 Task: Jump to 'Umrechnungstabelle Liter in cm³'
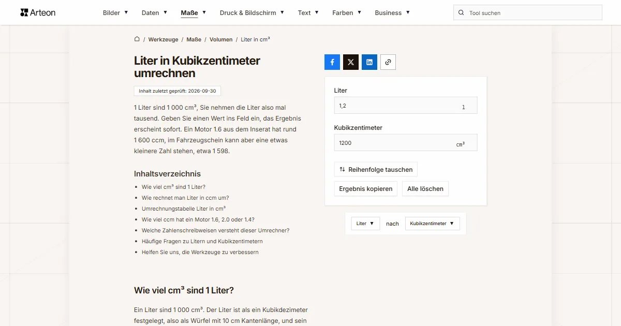pos(184,209)
